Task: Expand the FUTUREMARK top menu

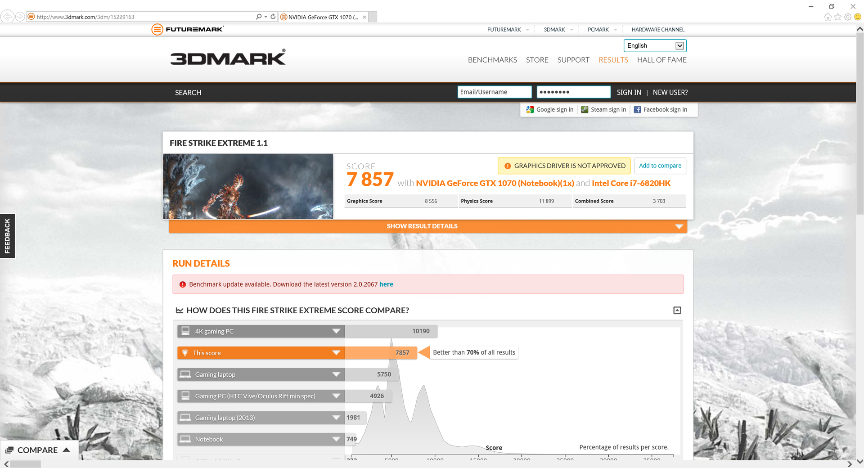Action: [527, 30]
